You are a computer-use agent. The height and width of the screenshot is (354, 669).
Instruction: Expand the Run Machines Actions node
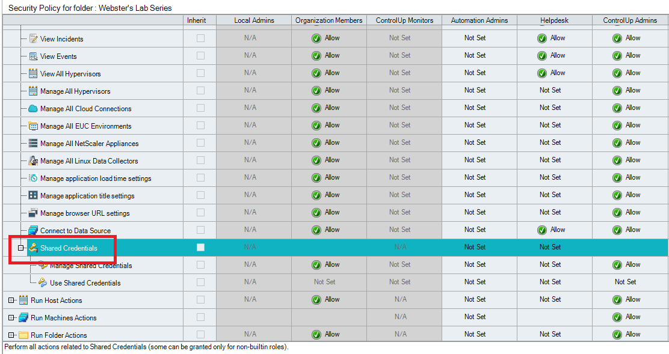[11, 318]
